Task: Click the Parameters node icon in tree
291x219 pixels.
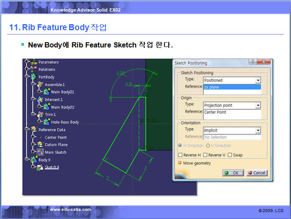Action: click(34, 62)
